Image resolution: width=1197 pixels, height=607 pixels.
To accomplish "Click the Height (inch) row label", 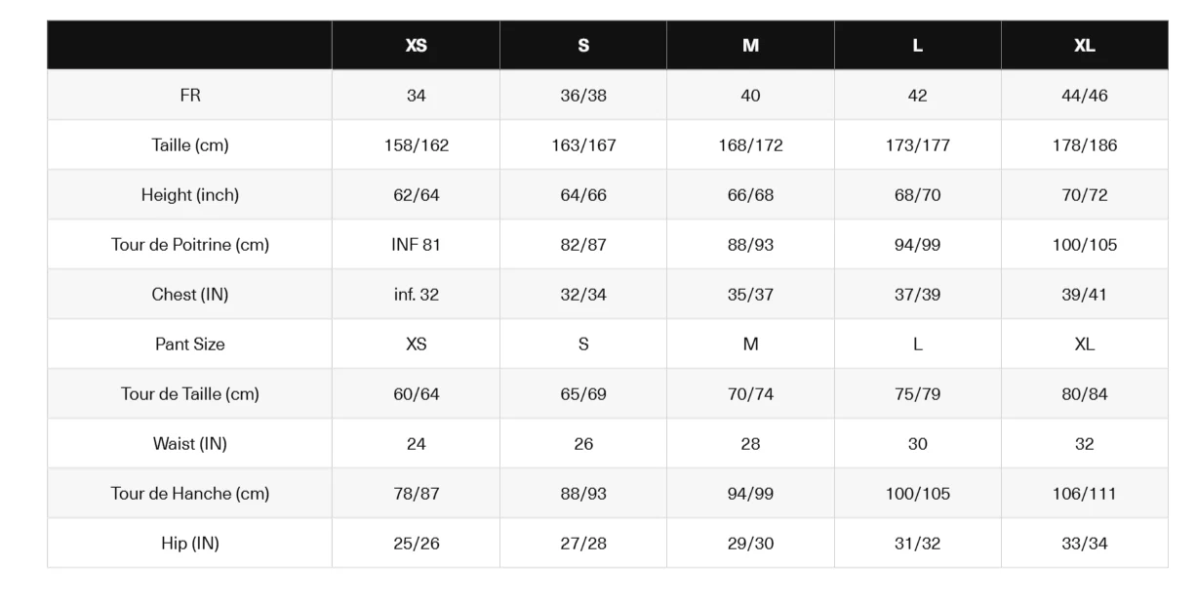I will click(190, 195).
